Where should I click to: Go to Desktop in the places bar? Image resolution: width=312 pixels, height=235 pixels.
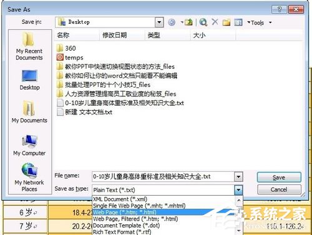point(29,80)
